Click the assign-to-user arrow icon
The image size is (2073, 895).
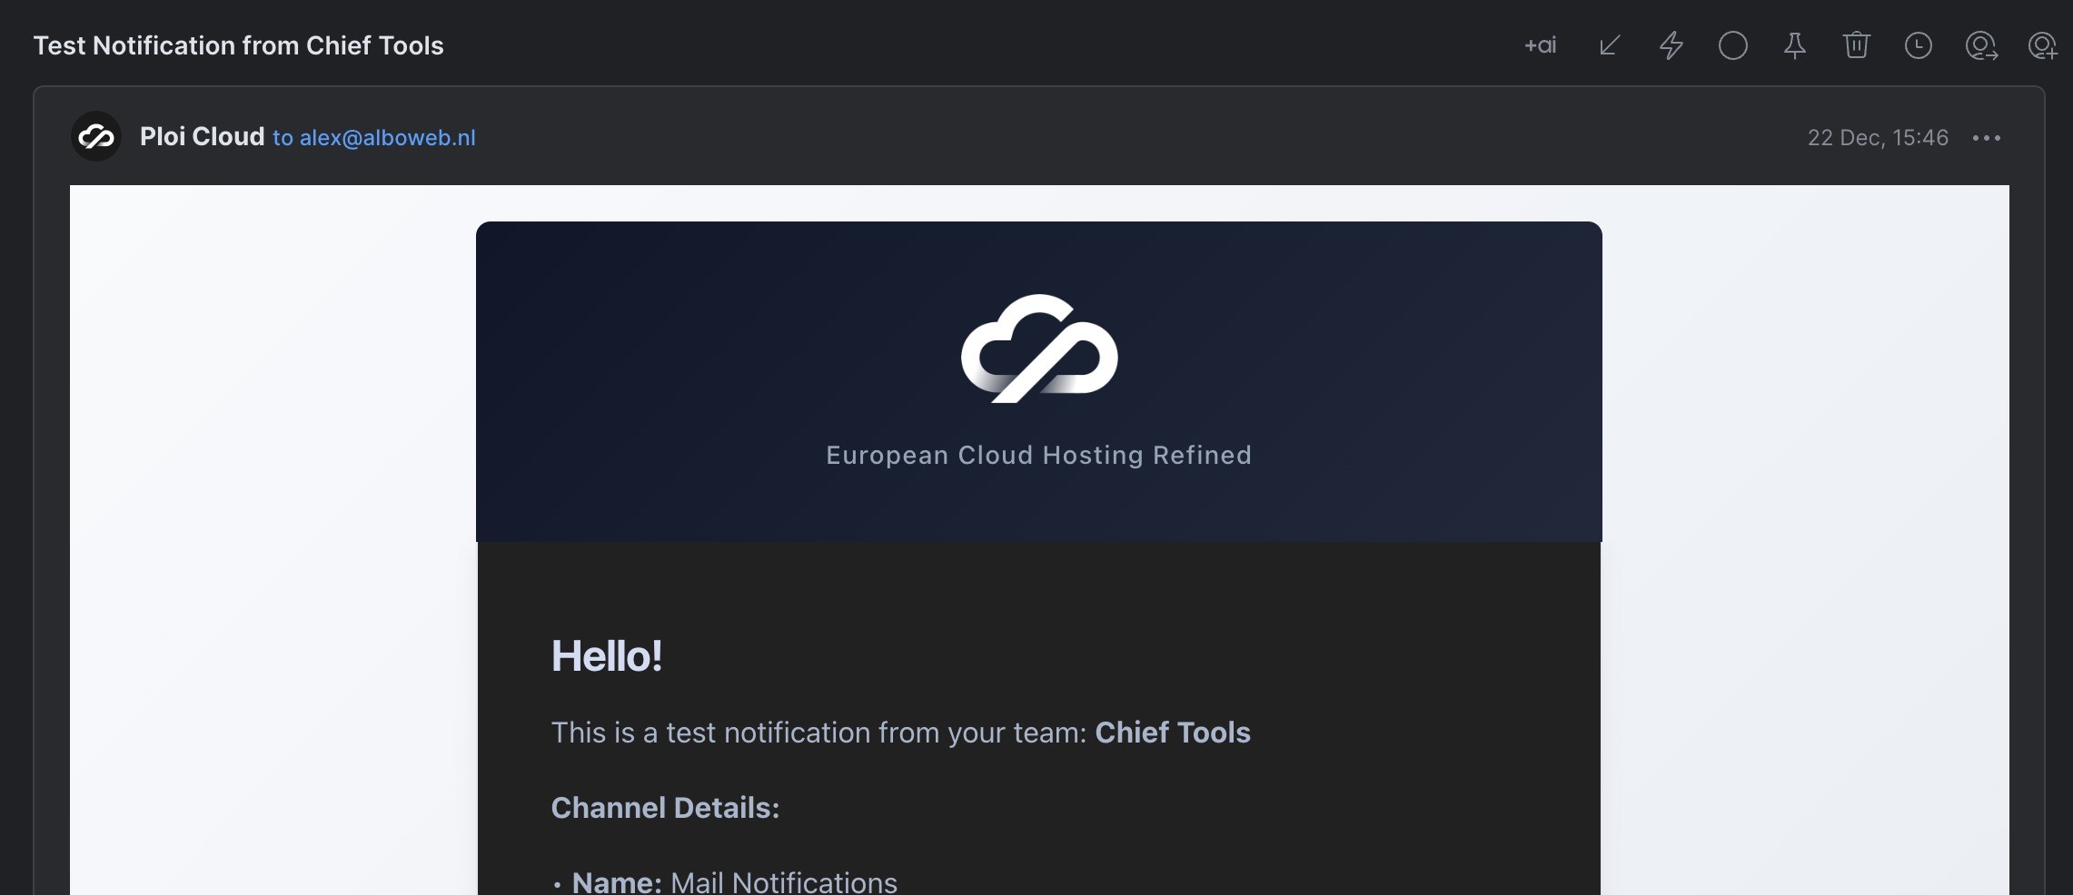point(1980,45)
